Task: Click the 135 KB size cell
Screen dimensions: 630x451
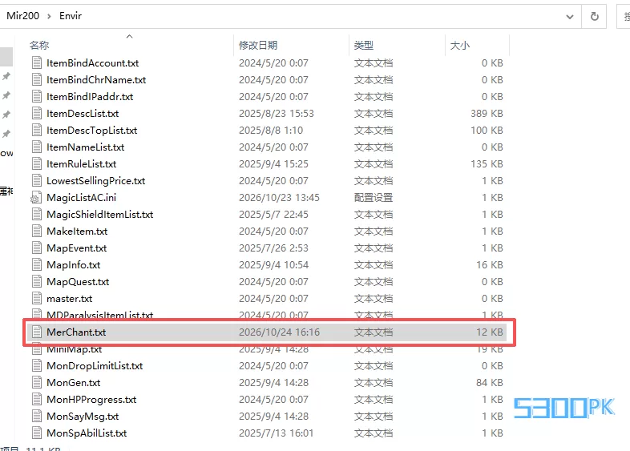Action: click(x=487, y=164)
